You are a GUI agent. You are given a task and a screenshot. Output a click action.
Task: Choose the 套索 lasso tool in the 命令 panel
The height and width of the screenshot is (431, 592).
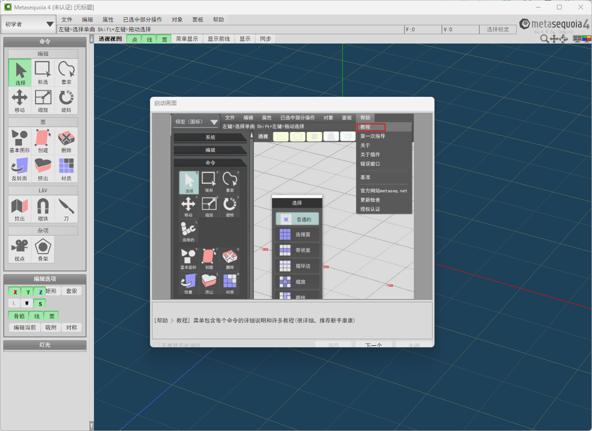pos(66,73)
